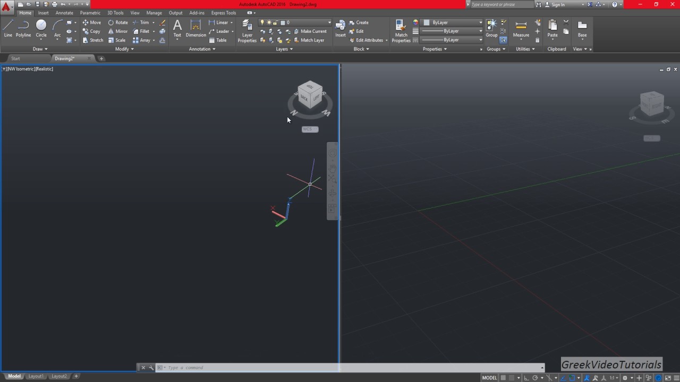Screen dimensions: 680x382
Task: Activate the Move command
Action: click(92, 22)
